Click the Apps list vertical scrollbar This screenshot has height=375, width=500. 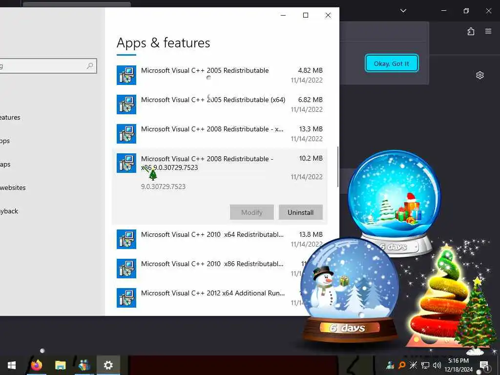click(337, 167)
